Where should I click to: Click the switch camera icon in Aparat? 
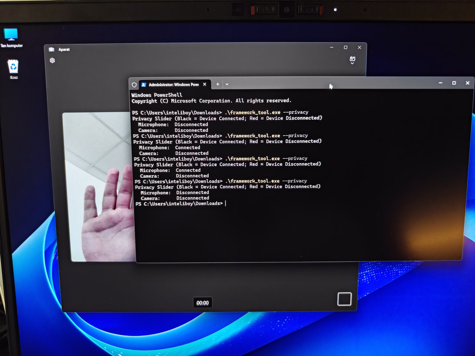(352, 60)
